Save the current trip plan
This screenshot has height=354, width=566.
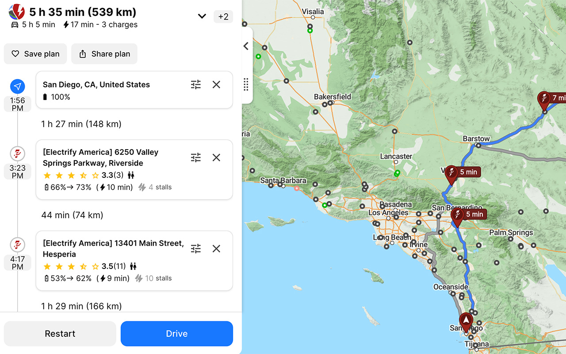pyautogui.click(x=35, y=54)
